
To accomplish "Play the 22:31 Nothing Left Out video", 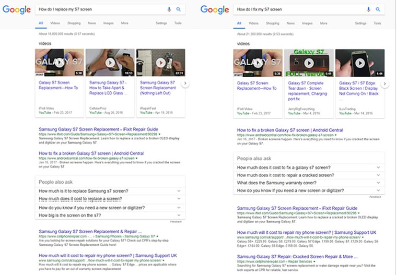I will point(160,63).
